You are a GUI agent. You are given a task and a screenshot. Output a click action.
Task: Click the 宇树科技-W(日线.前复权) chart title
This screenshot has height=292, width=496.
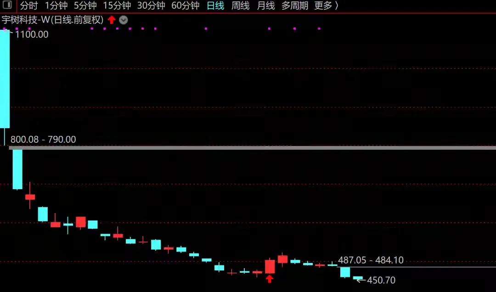(x=52, y=20)
